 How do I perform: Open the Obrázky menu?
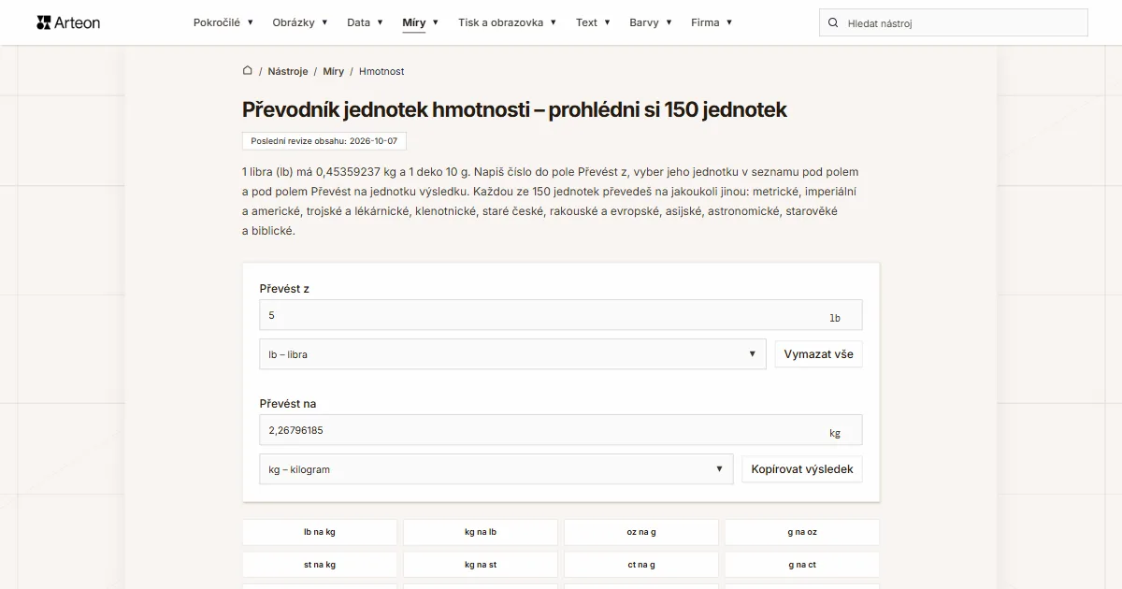pyautogui.click(x=300, y=22)
